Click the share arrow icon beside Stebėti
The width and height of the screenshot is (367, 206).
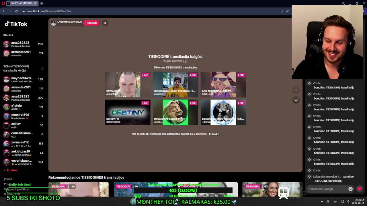point(105,23)
